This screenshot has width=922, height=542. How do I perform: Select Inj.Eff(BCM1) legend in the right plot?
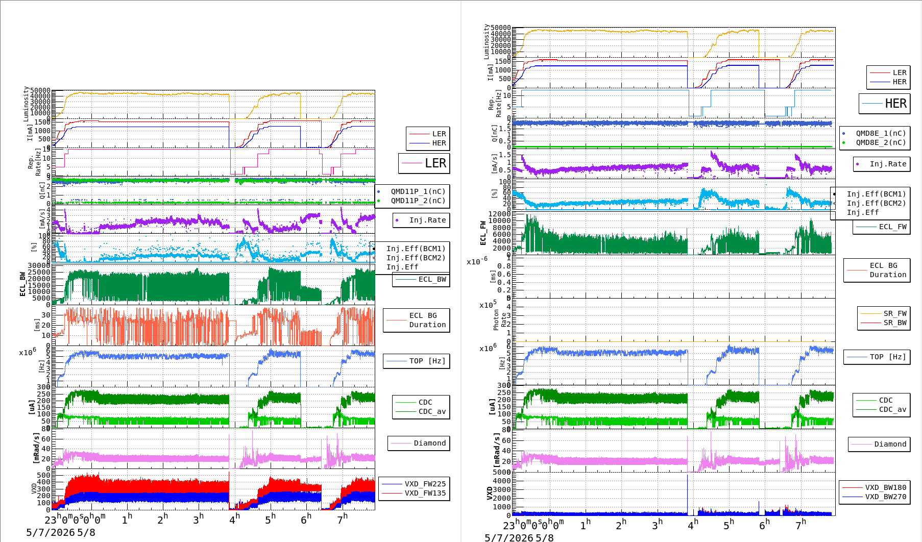click(x=876, y=194)
